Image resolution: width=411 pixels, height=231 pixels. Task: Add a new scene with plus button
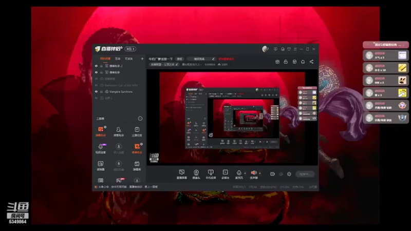(x=142, y=59)
